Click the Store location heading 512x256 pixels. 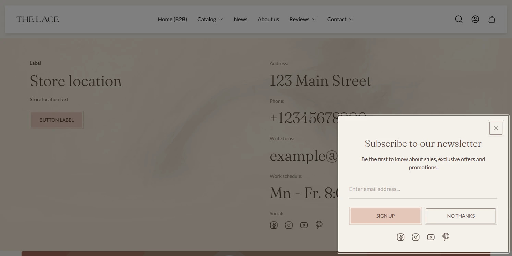(x=76, y=81)
